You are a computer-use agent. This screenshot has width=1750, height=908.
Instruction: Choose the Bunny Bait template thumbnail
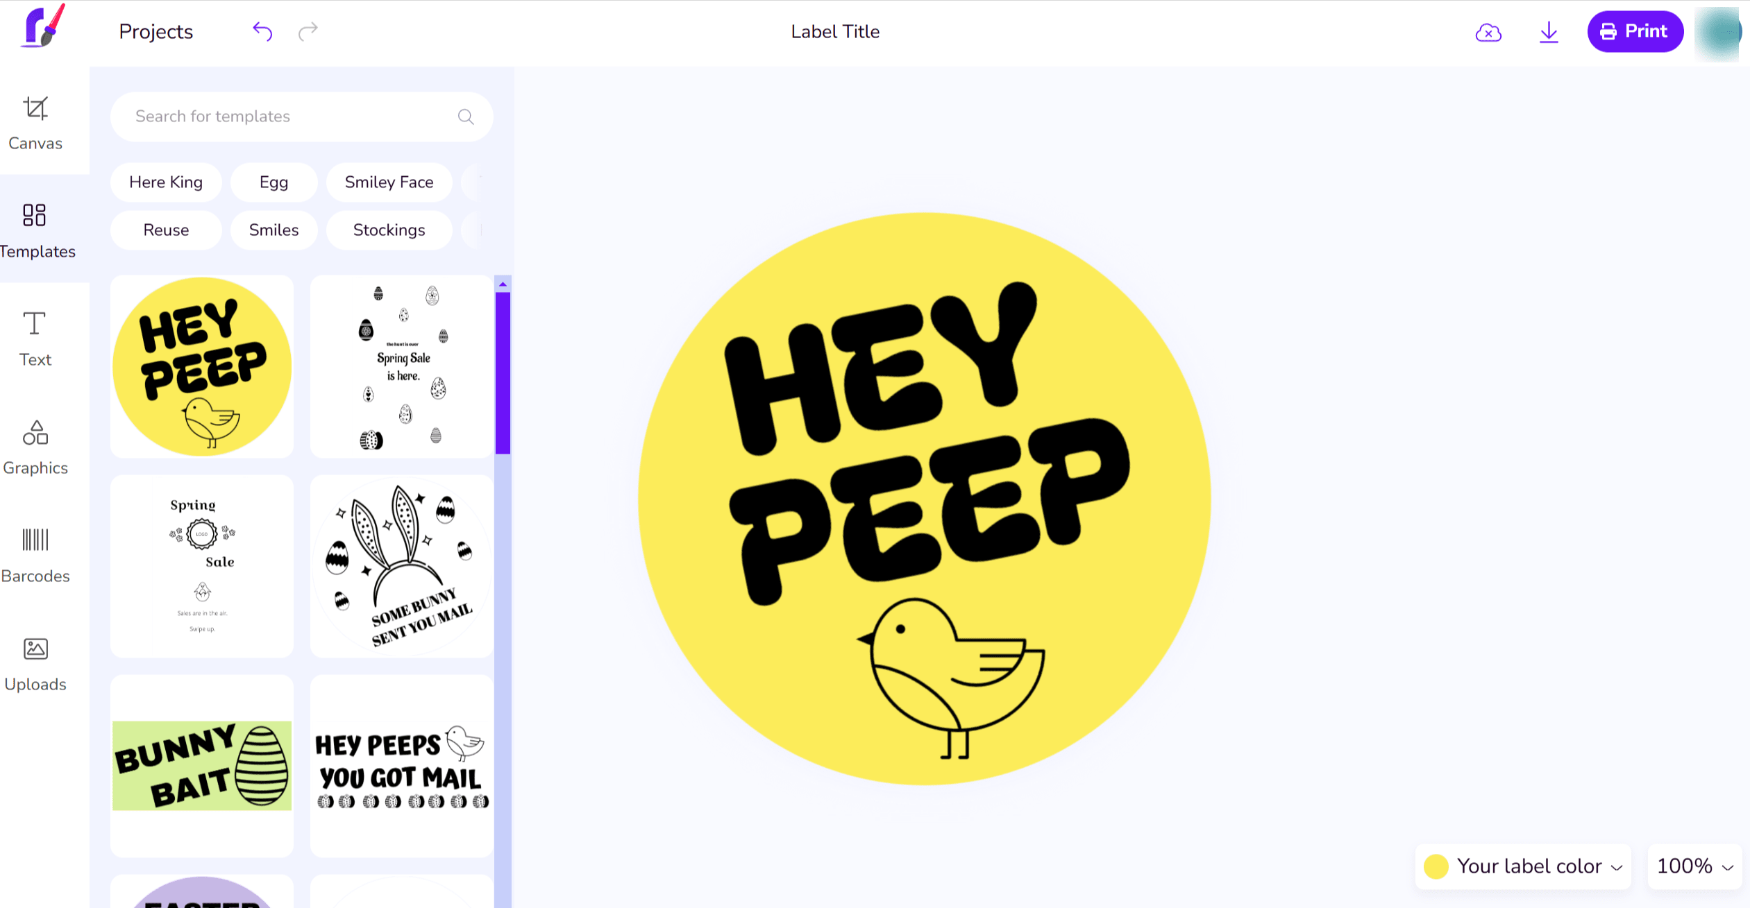point(202,765)
